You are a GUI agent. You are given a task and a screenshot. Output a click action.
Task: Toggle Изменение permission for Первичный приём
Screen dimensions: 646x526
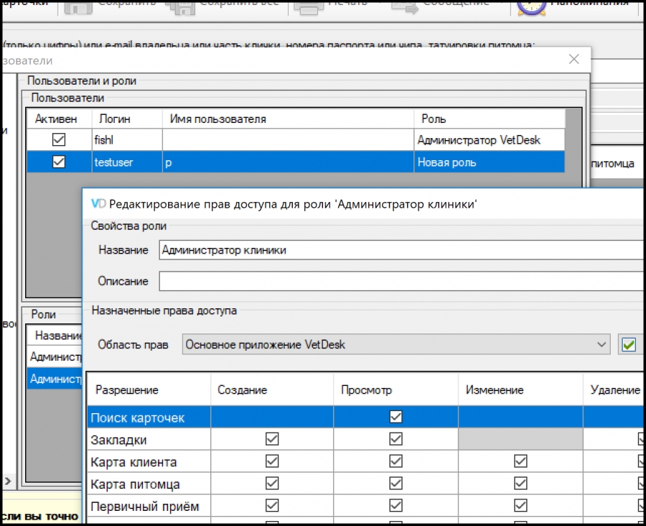pos(521,505)
